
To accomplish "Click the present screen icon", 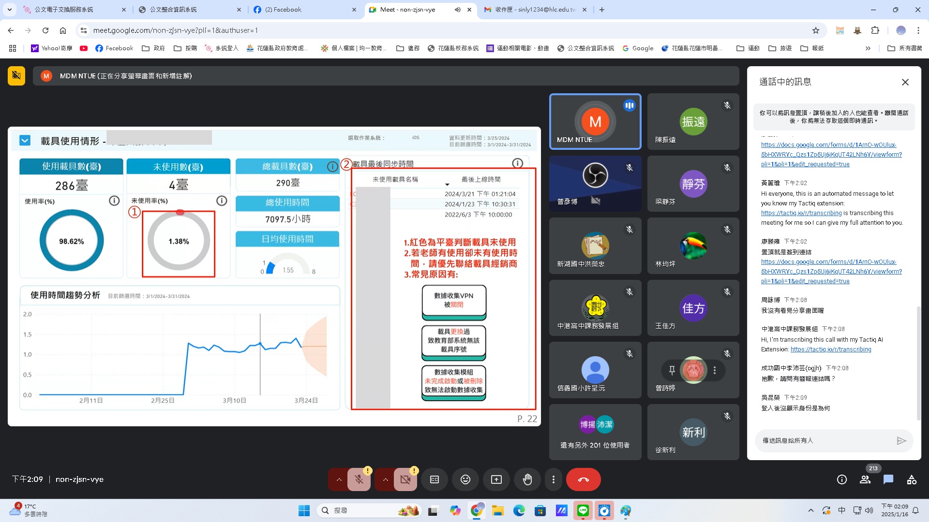I will 496,479.
